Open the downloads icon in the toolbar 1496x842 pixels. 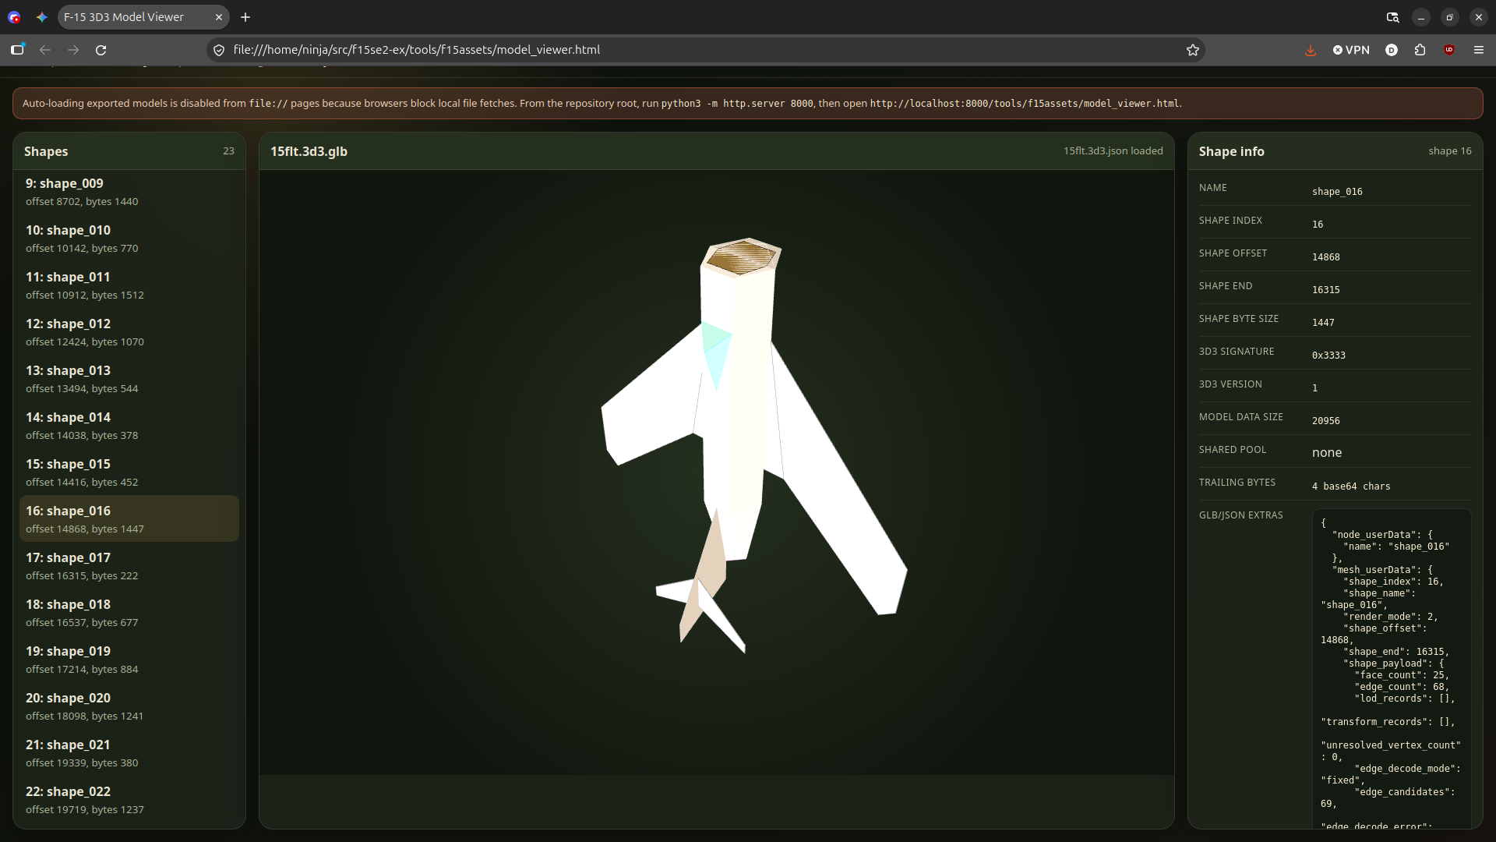(1311, 50)
